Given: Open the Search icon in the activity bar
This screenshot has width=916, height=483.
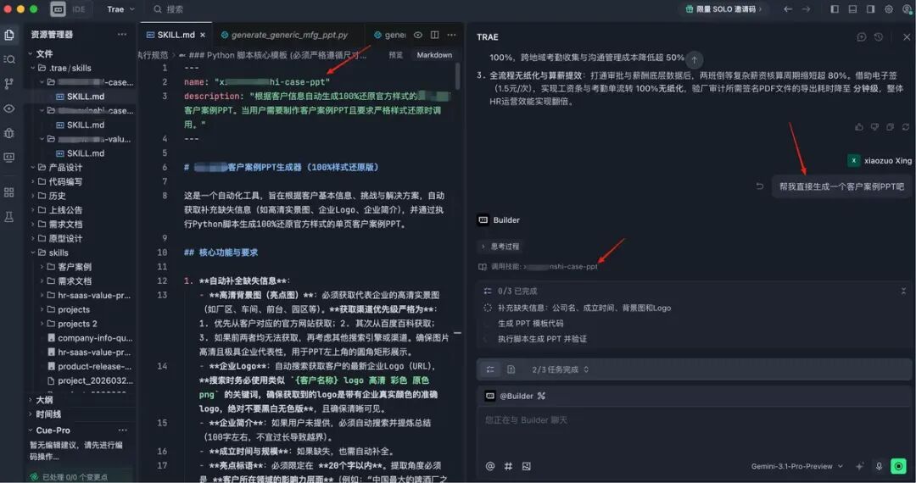Looking at the screenshot, I should pos(9,59).
